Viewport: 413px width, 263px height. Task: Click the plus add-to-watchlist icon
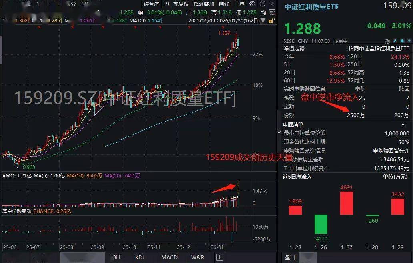(409, 41)
